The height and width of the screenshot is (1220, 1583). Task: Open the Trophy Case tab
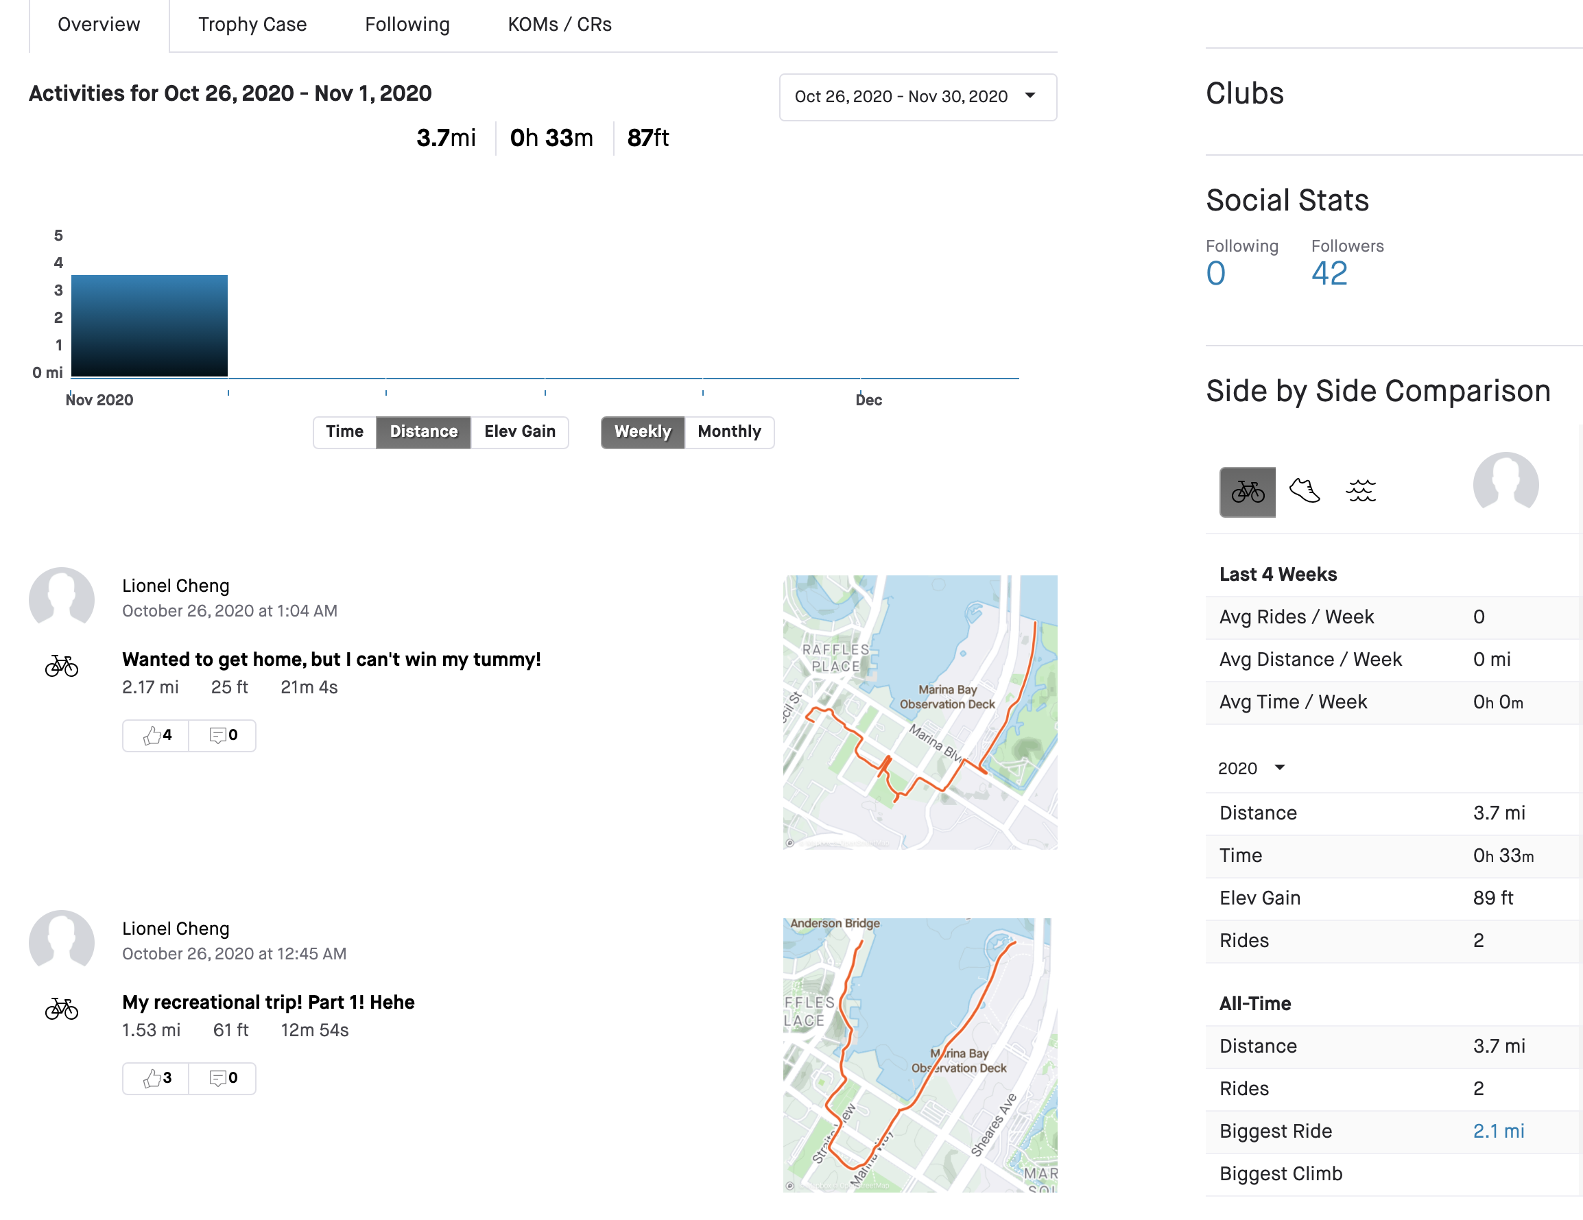[252, 25]
